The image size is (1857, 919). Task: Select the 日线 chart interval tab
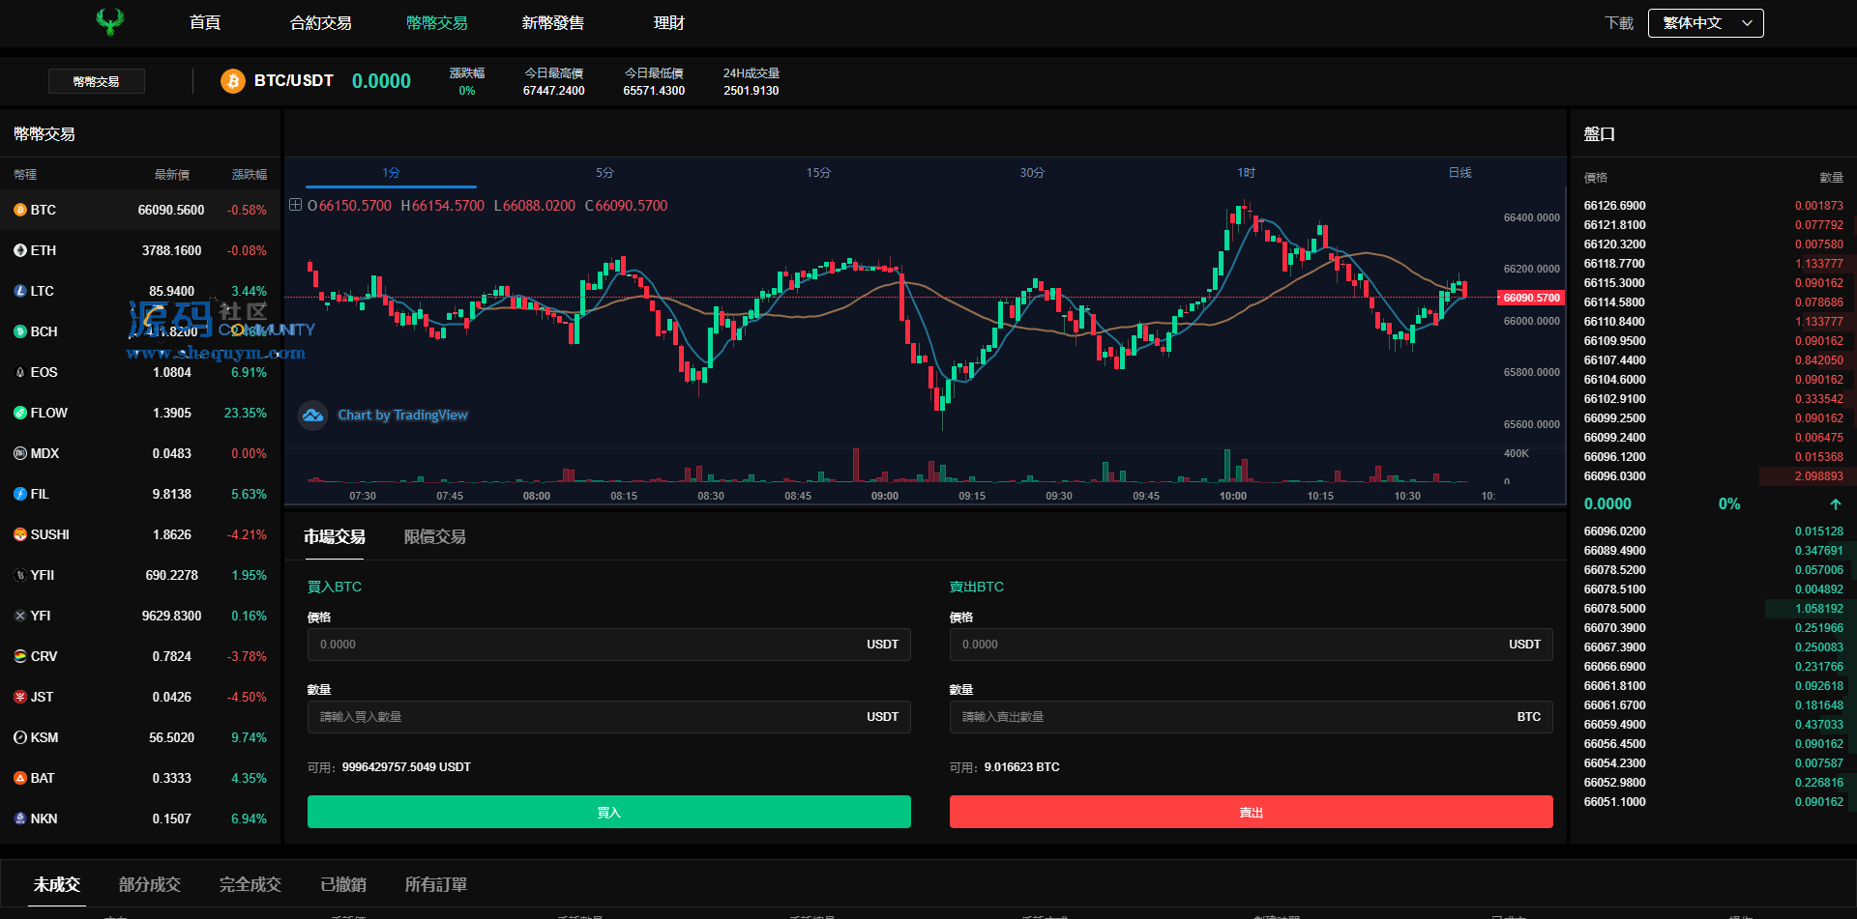click(x=1459, y=173)
